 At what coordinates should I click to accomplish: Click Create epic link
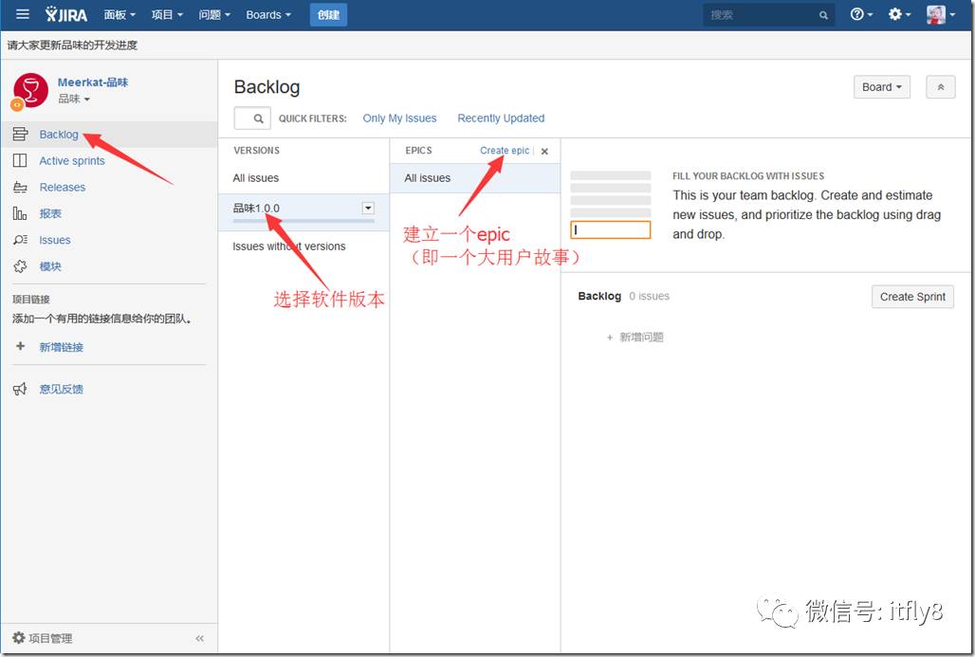click(505, 151)
